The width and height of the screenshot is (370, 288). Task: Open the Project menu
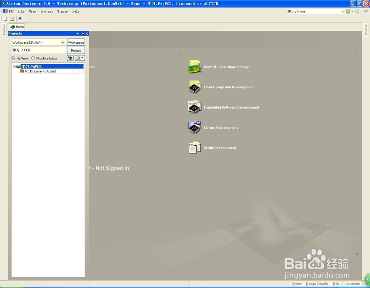tap(47, 11)
